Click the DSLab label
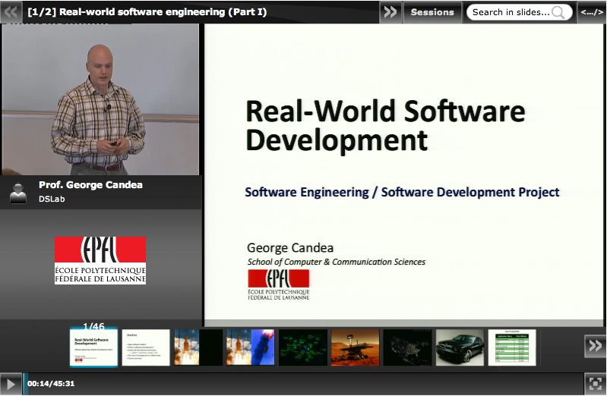 coord(52,199)
